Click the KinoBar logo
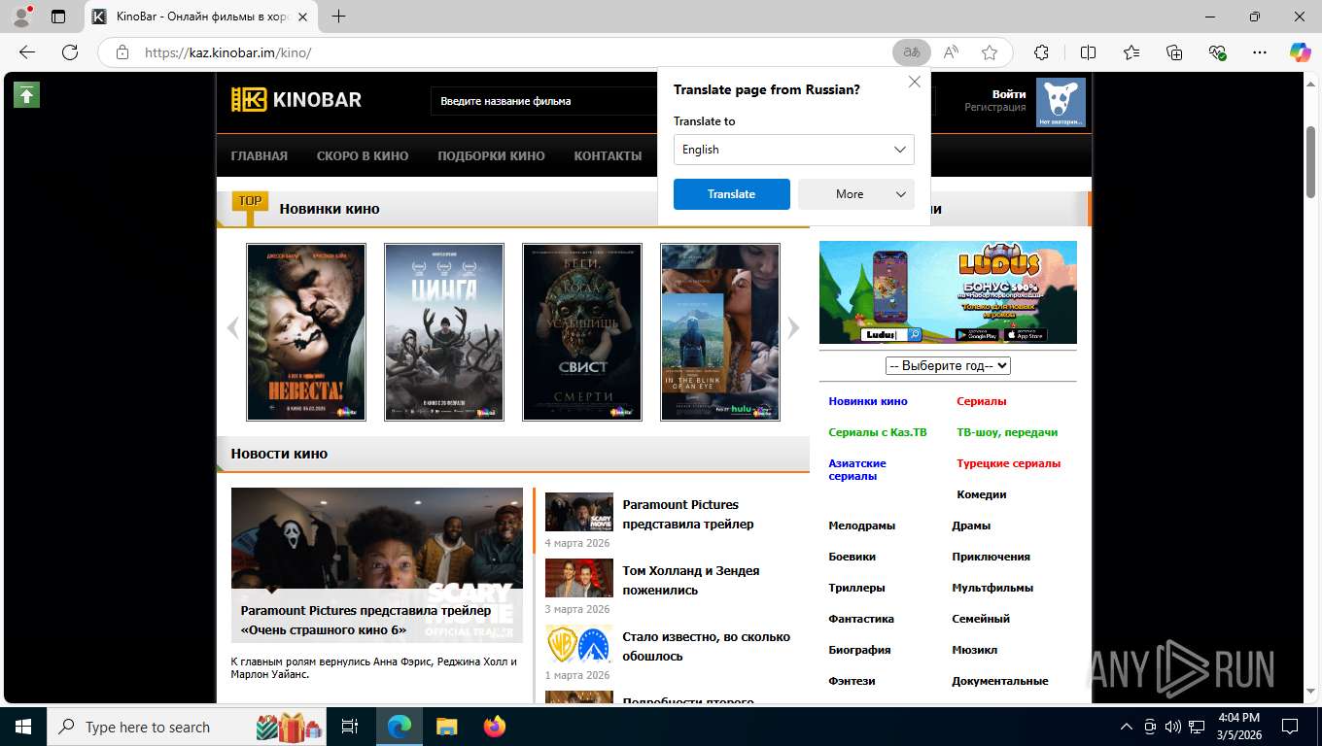The image size is (1322, 746). 296,99
